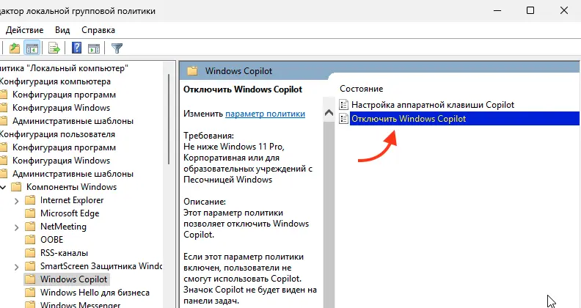Click the folder icon in the Windows Copilot header
Image resolution: width=581 pixels, height=308 pixels.
192,71
